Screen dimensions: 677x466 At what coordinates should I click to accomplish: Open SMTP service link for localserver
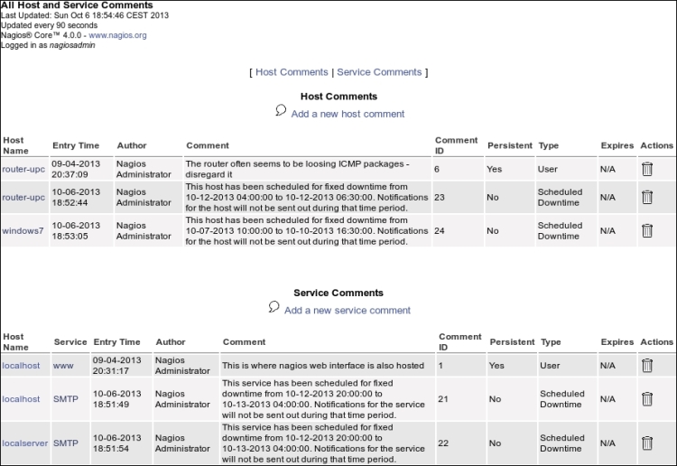[66, 443]
